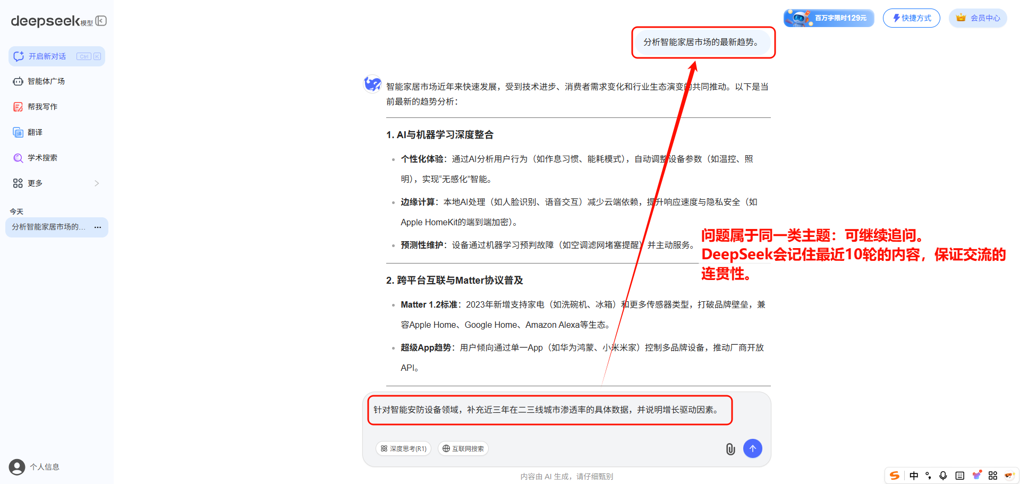
Task: Click the user avatar icon
Action: (x=17, y=467)
